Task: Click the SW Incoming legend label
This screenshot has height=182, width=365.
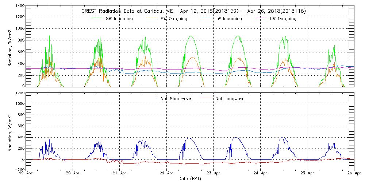Action: (120, 19)
